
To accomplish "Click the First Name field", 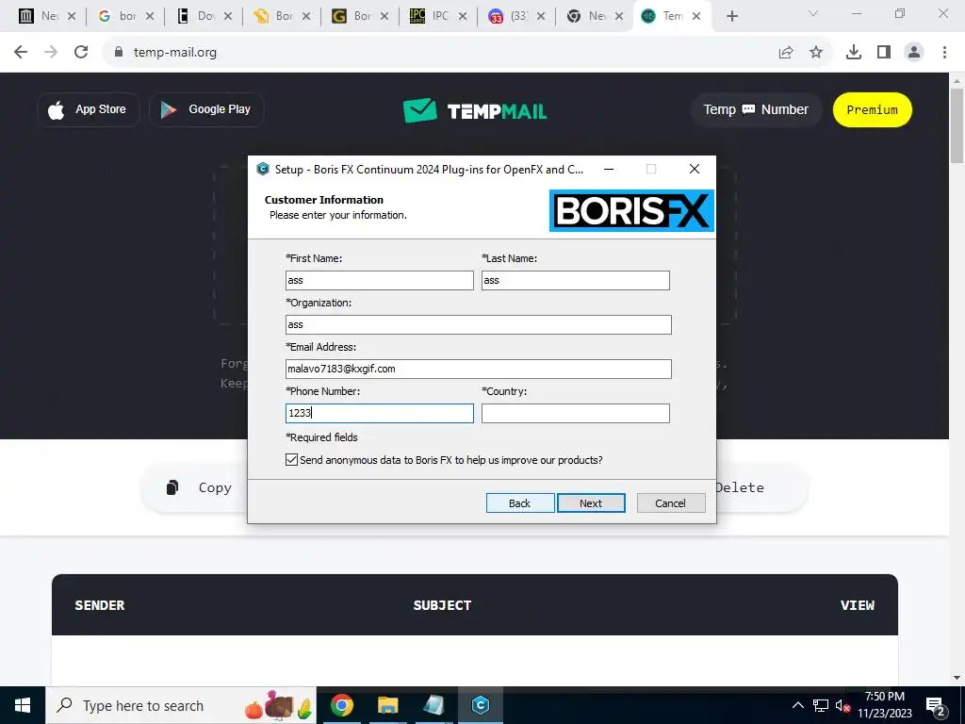I will [379, 280].
